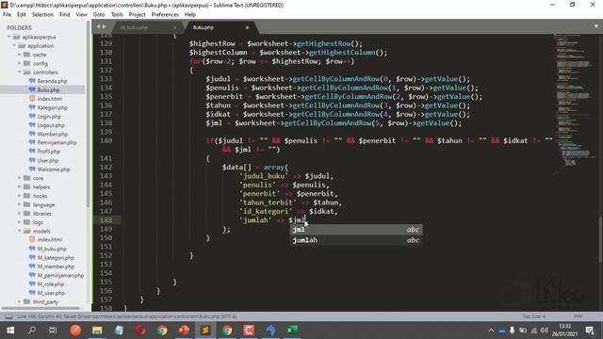Open the Goto menu
The width and height of the screenshot is (603, 339).
[99, 15]
